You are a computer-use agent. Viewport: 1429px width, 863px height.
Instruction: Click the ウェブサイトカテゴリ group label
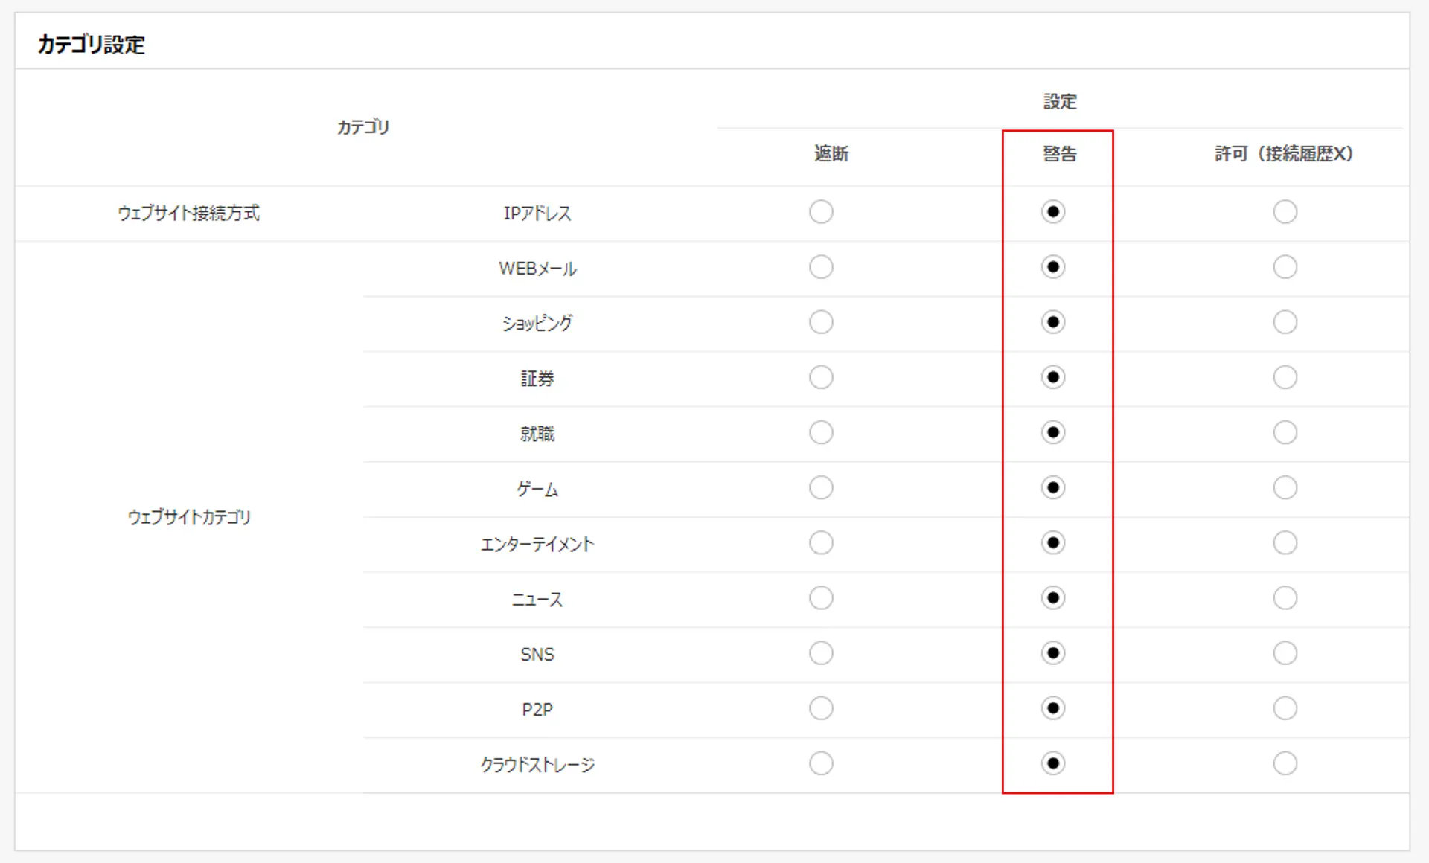coord(189,517)
